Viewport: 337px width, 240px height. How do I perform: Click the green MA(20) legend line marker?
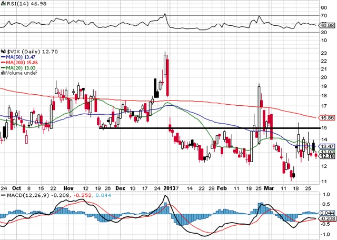3,67
